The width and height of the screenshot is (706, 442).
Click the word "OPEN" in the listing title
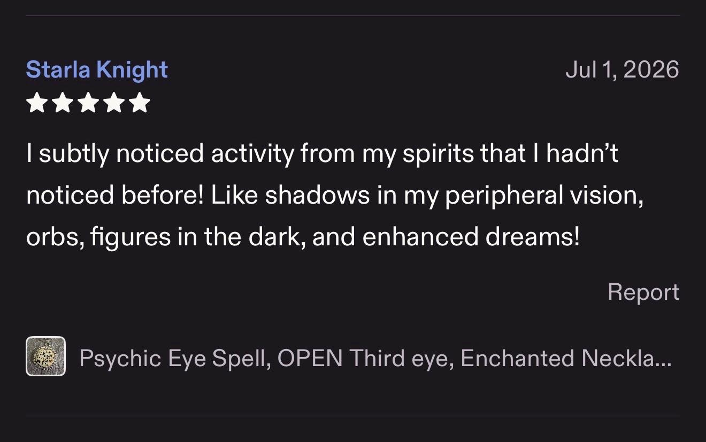[310, 358]
